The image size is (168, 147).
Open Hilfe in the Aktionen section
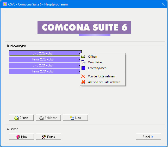tap(21, 137)
